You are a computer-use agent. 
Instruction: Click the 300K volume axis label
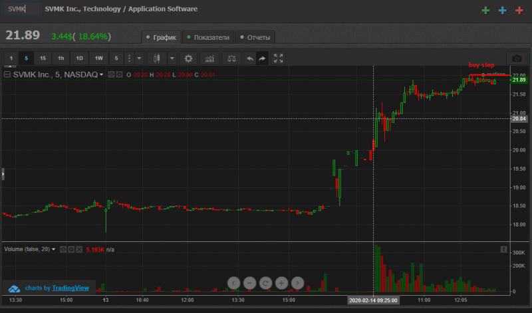519,253
